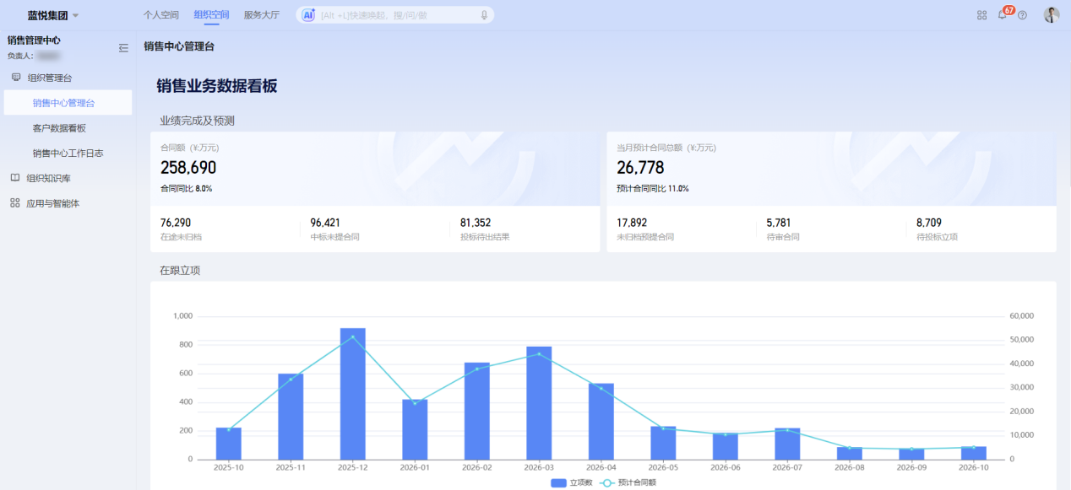Activate the microphone voice input icon
Image resolution: width=1071 pixels, height=490 pixels.
point(485,15)
